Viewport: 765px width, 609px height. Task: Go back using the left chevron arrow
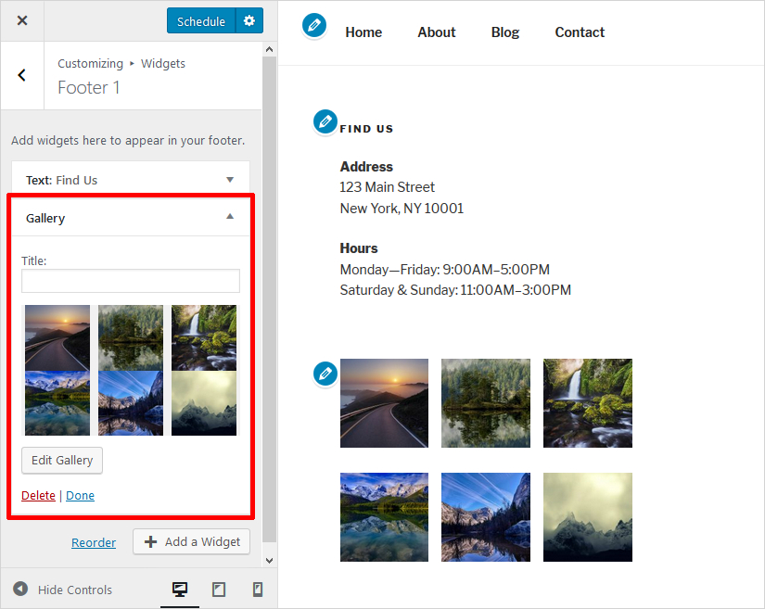(x=22, y=76)
